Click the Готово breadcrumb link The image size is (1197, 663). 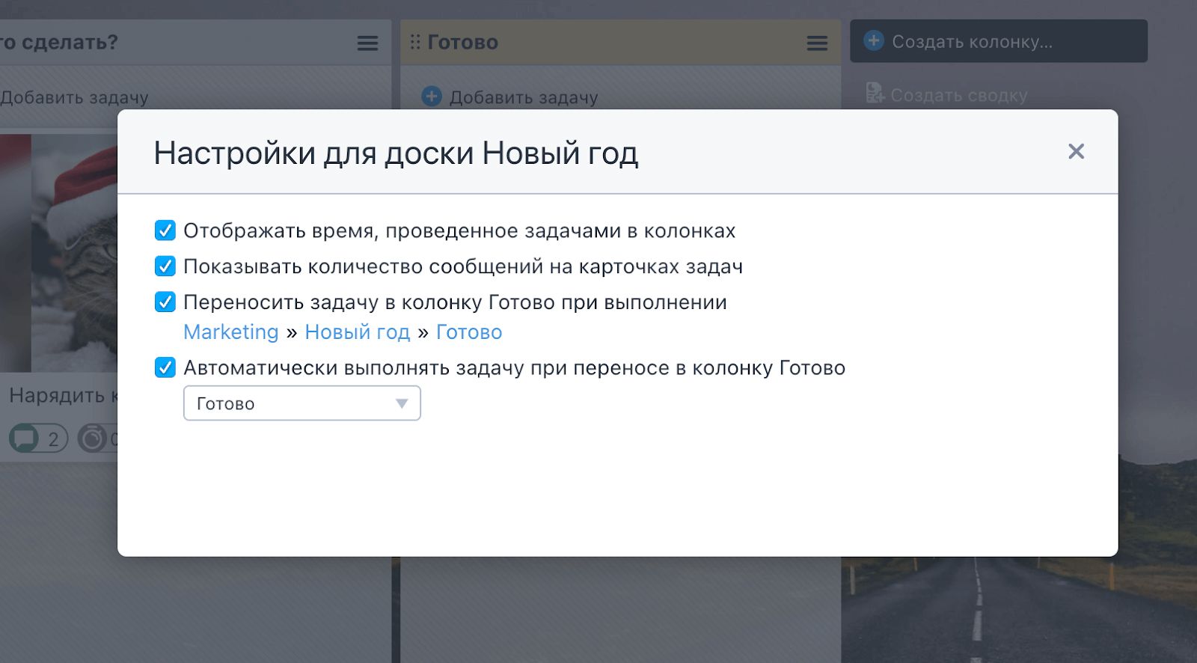click(x=469, y=332)
